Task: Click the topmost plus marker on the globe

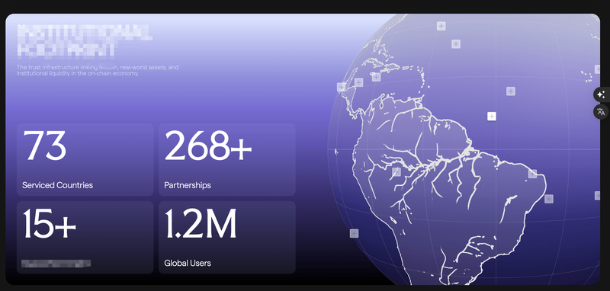Action: coord(441,26)
